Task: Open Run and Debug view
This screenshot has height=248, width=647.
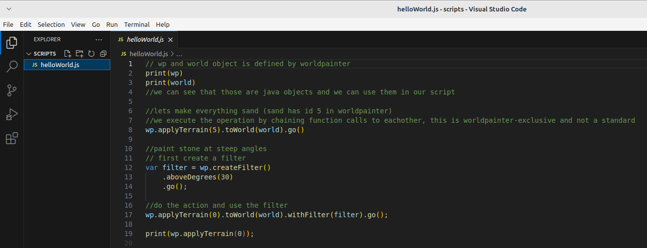Action: click(x=11, y=114)
